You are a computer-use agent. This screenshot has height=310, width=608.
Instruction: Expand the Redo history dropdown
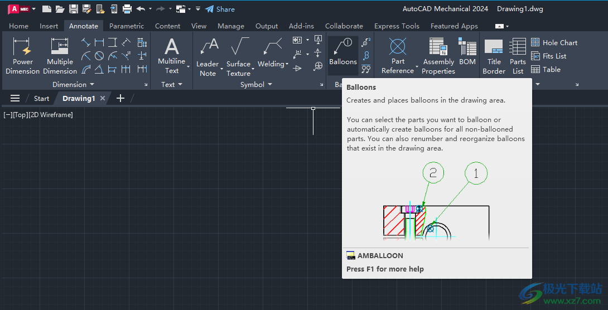(x=170, y=9)
